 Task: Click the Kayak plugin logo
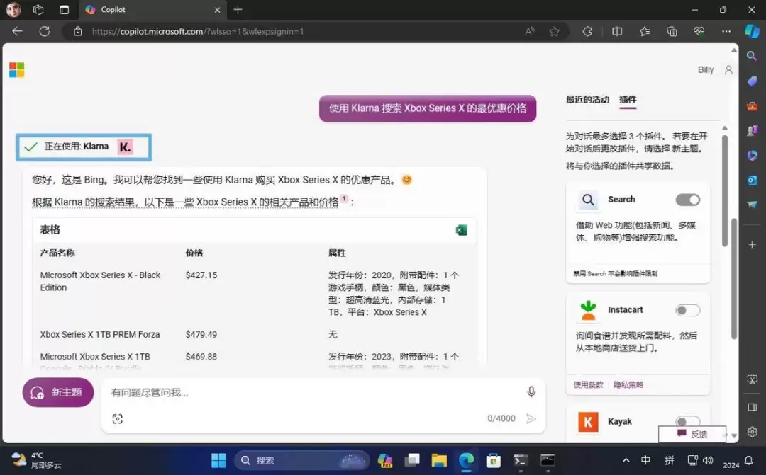tap(588, 422)
